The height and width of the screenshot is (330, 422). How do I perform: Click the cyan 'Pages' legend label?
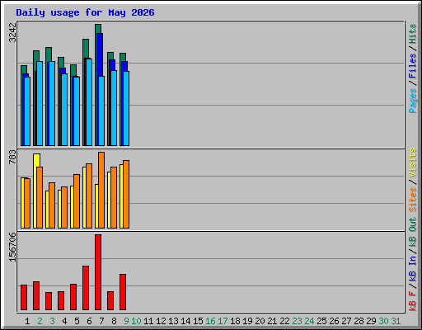412,100
